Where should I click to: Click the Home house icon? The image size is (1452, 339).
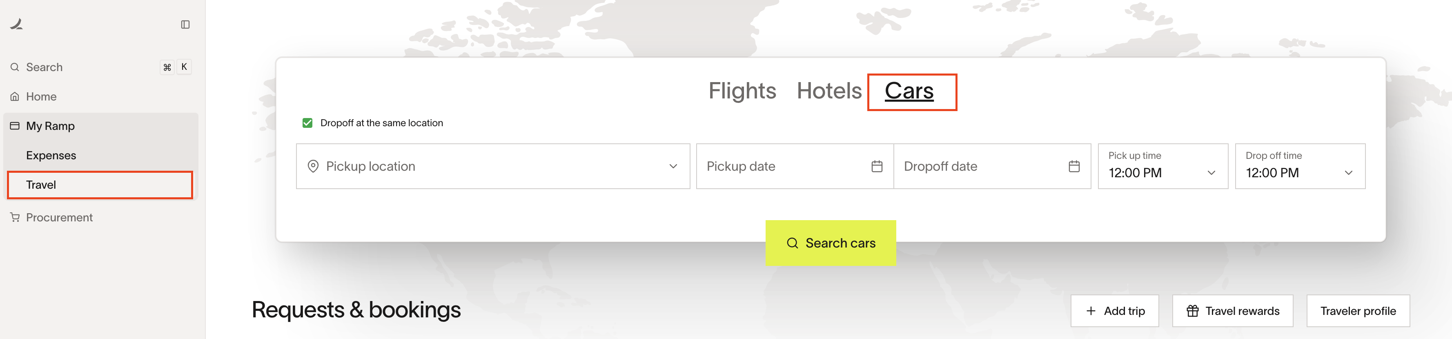(15, 96)
